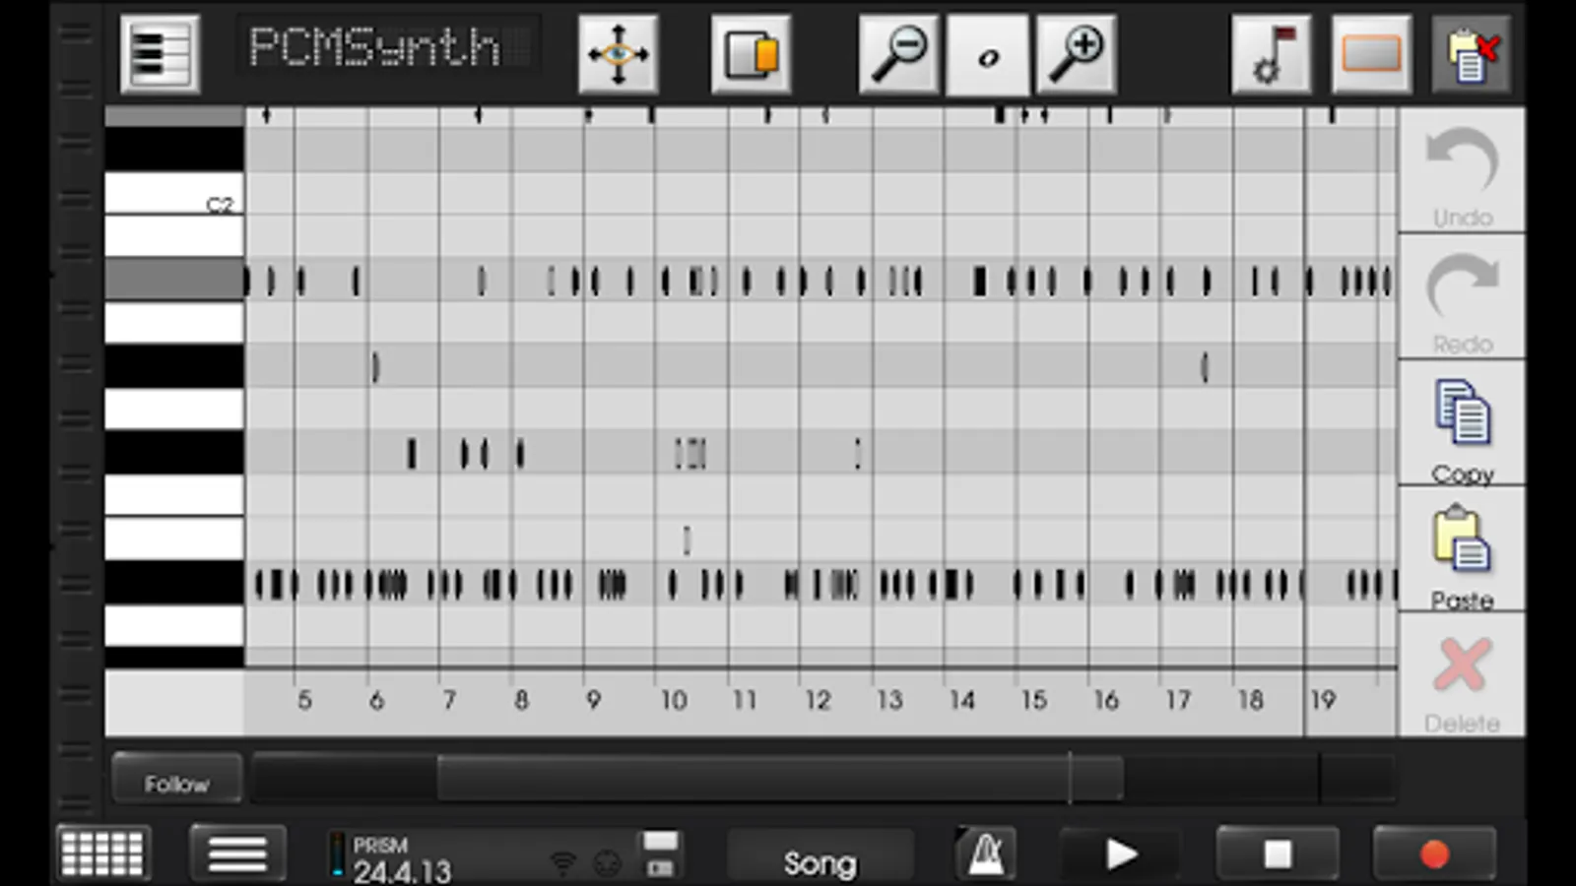Zoom in with the plus magnifier
This screenshot has height=886, width=1576.
pyautogui.click(x=1077, y=53)
